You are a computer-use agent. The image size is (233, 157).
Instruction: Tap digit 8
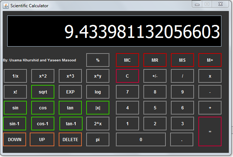(155, 92)
